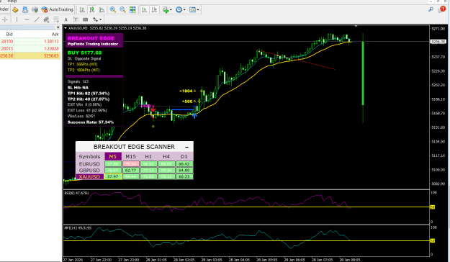Click the MQL5 community person icon
Viewport: 450px width, 262px height.
25,10
